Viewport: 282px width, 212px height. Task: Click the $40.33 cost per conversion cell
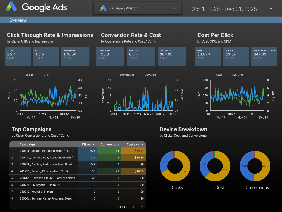[133, 171]
